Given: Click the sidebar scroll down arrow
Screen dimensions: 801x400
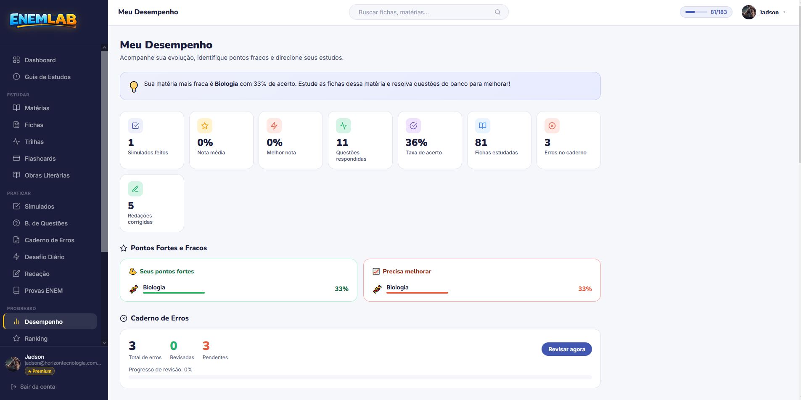Looking at the screenshot, I should [x=105, y=343].
